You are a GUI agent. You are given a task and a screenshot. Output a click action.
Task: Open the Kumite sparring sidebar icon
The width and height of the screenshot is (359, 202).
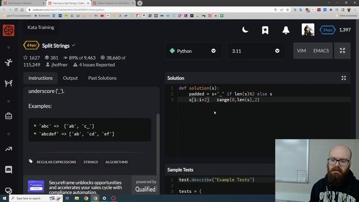coord(8,84)
